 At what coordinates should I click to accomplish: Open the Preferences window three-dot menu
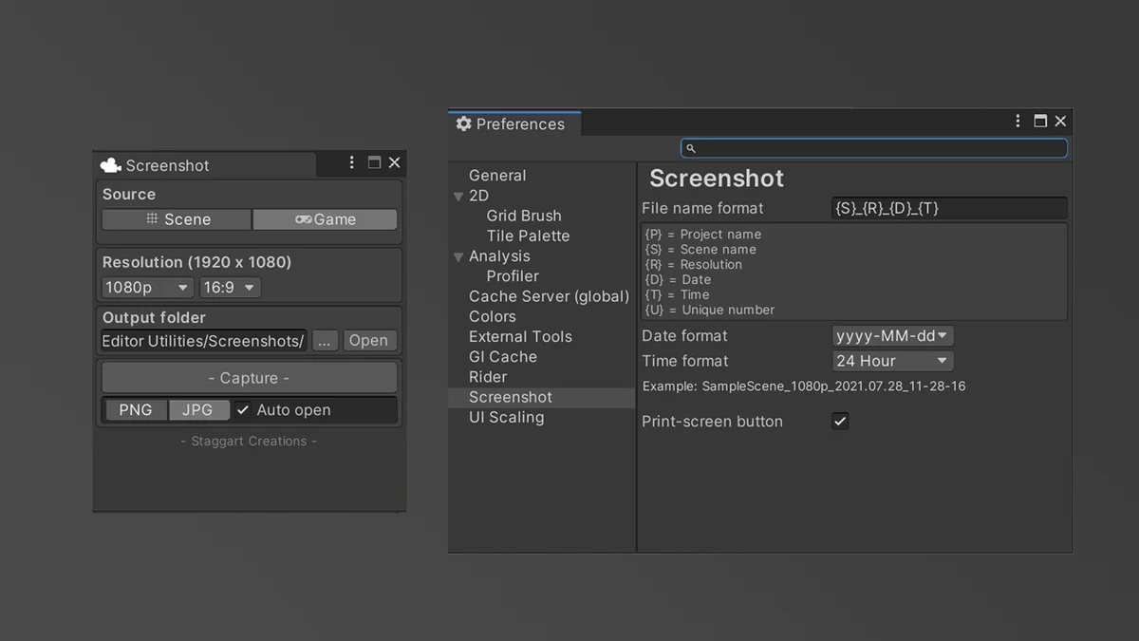(1018, 121)
